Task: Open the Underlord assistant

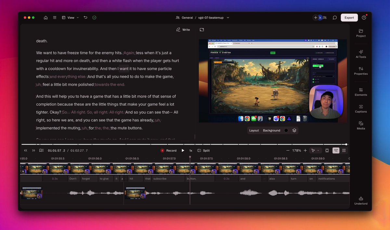Action: tap(361, 201)
